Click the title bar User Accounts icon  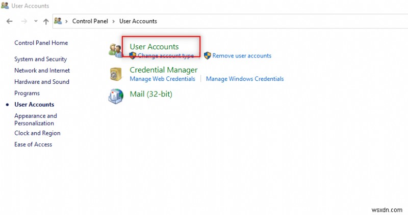[x=5, y=6]
